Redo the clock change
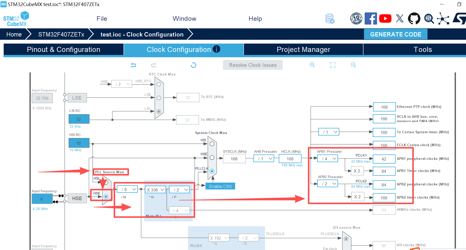The image size is (466, 250). coord(154,65)
